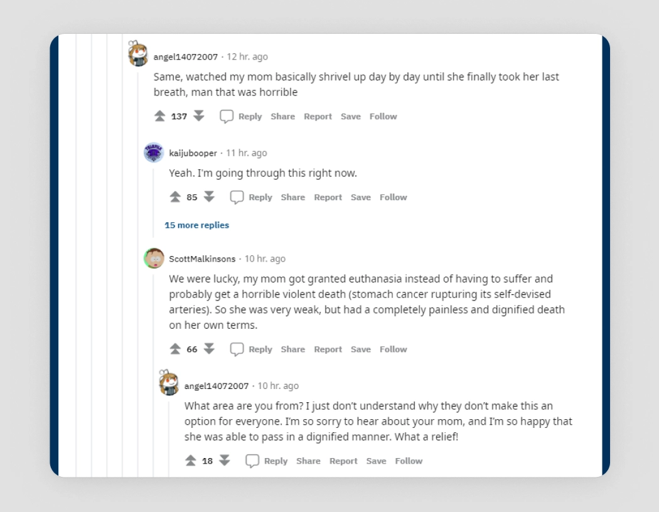Follow the bottom angel14072007 reply
This screenshot has width=659, height=512.
pyautogui.click(x=409, y=460)
